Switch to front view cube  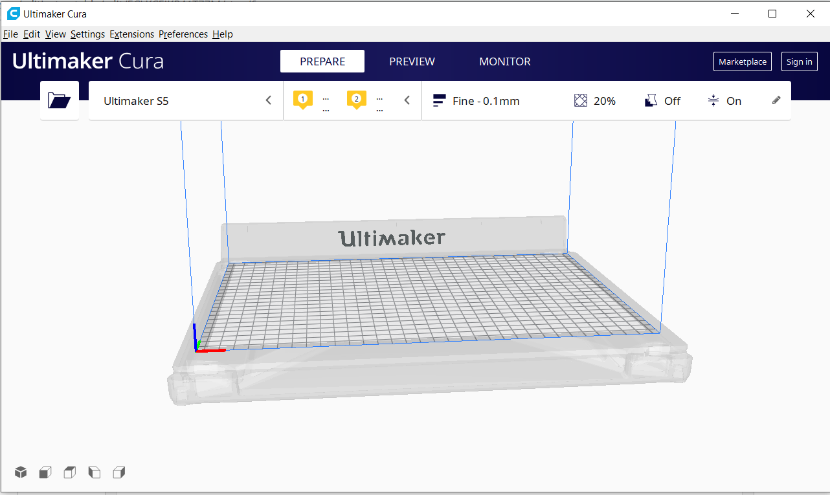[45, 472]
